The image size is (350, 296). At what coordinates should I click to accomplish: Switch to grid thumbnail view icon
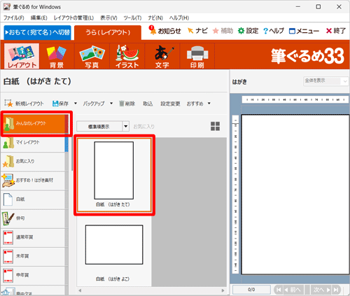pyautogui.click(x=215, y=126)
